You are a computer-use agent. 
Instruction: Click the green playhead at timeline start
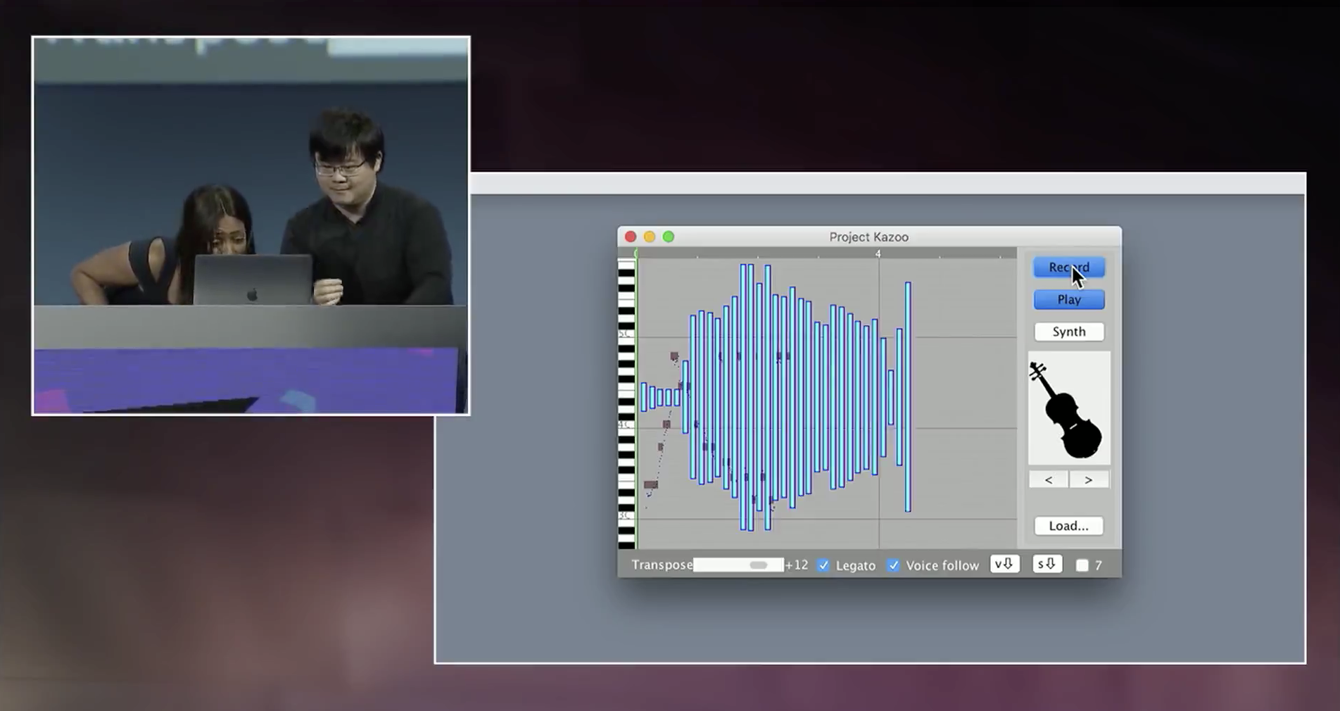pos(636,254)
